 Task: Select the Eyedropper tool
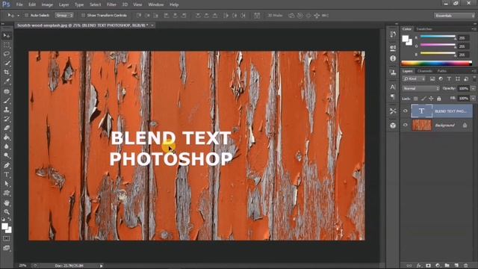pos(7,81)
